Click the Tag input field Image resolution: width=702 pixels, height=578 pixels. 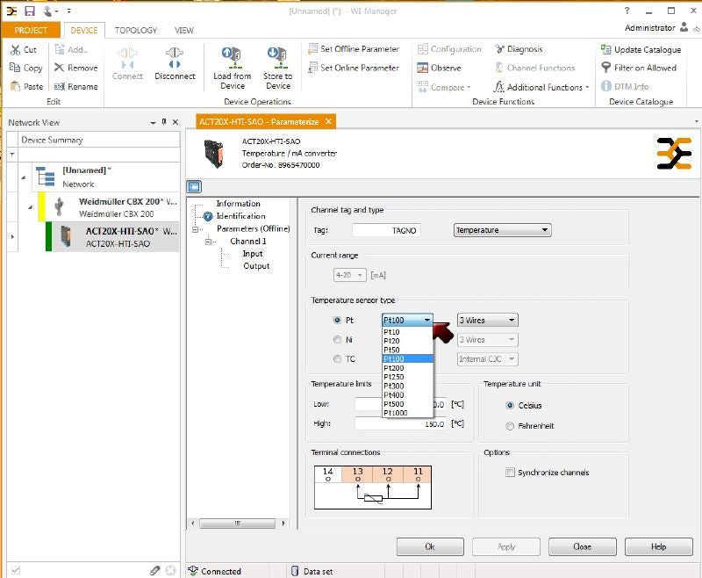pos(385,230)
